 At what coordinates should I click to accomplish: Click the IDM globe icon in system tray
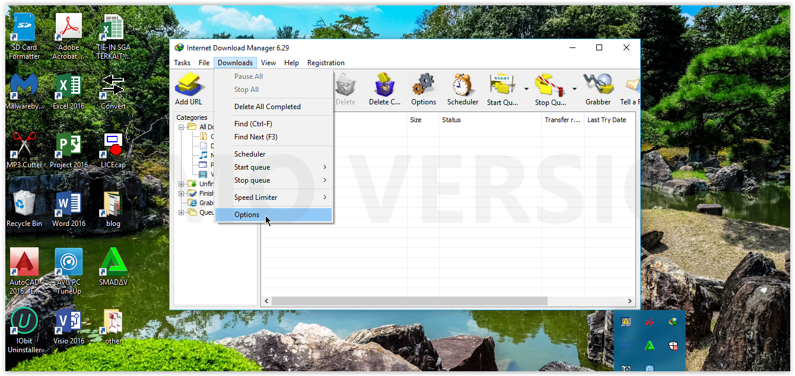[x=673, y=322]
